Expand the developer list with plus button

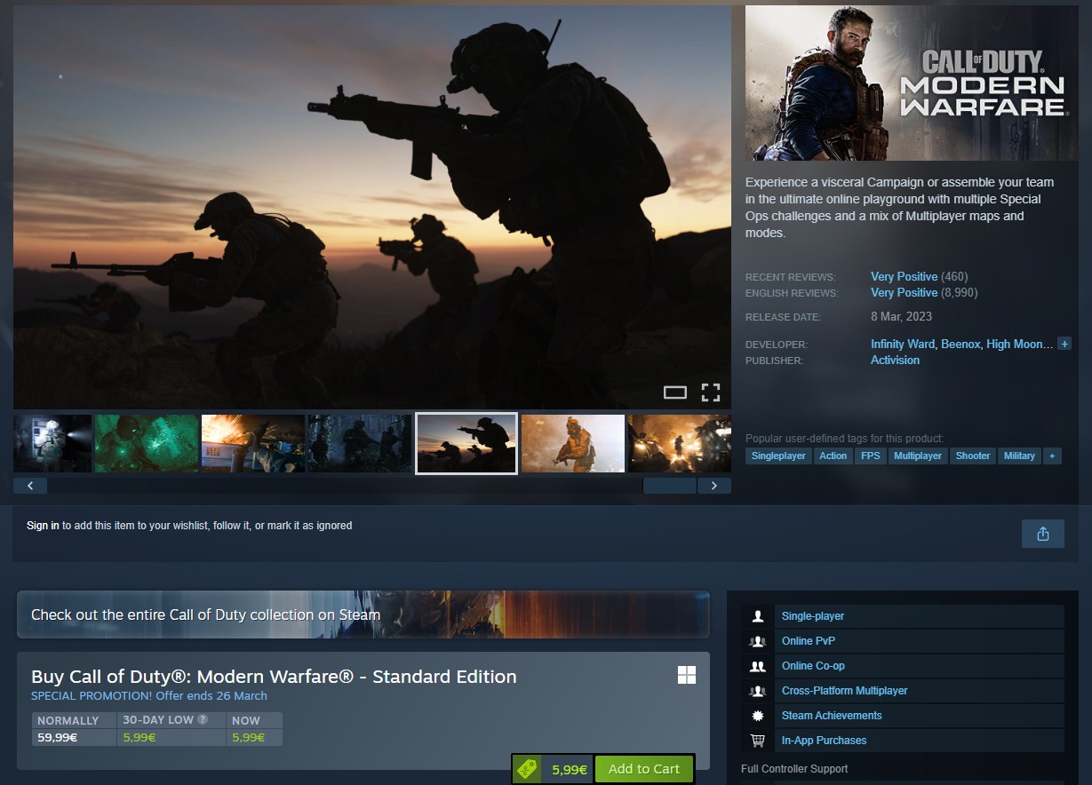(1064, 344)
